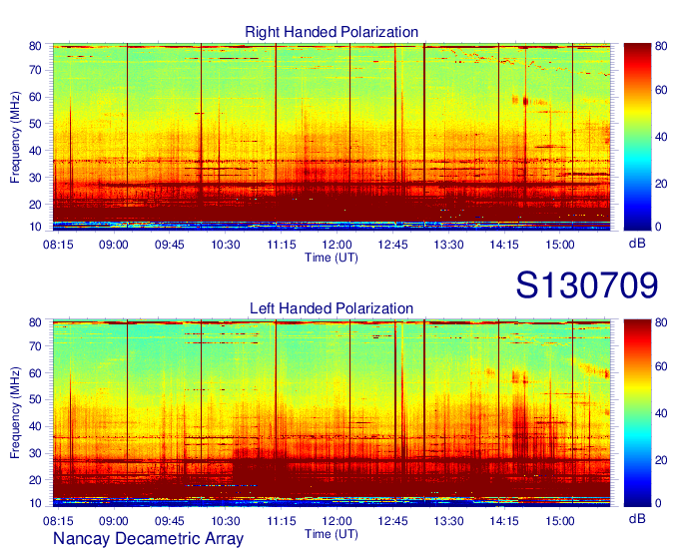Click the 13:30 time tick on the bottom plot
679x551 pixels.
(448, 521)
